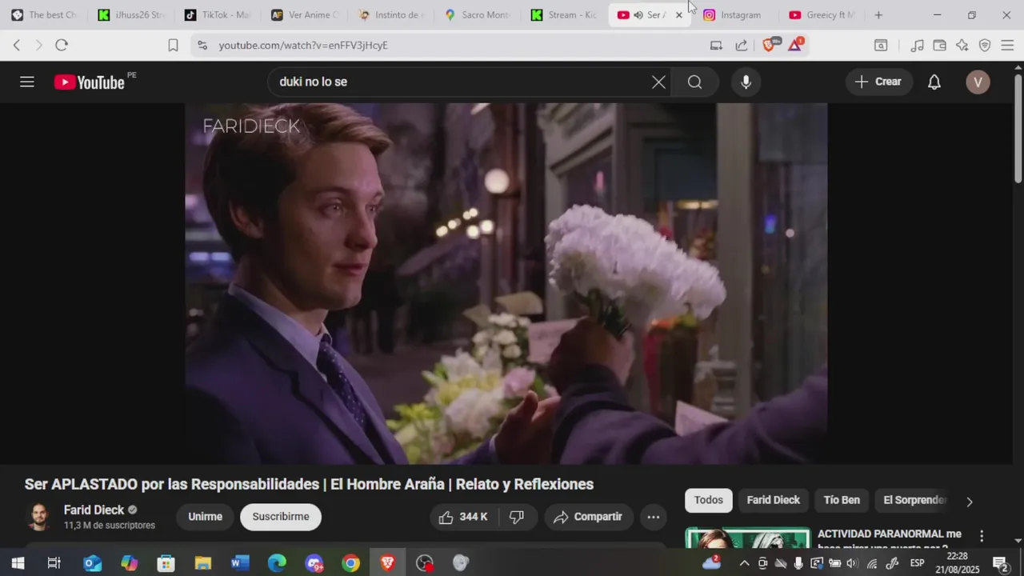Open Brave main menu hamburger
The image size is (1024, 576).
(1007, 46)
